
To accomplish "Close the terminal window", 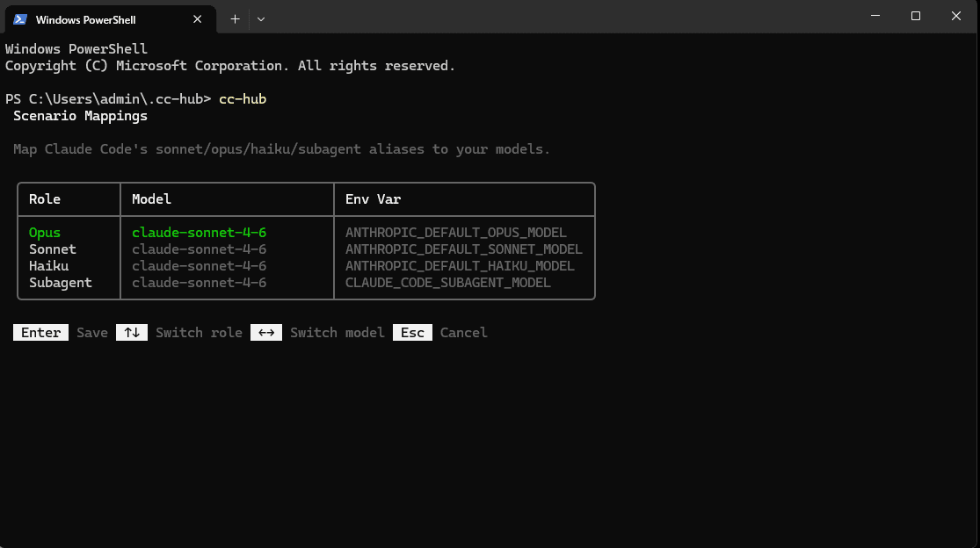I will (956, 16).
